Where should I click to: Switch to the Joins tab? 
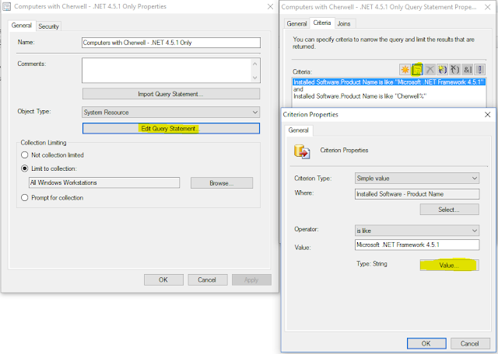(x=344, y=23)
